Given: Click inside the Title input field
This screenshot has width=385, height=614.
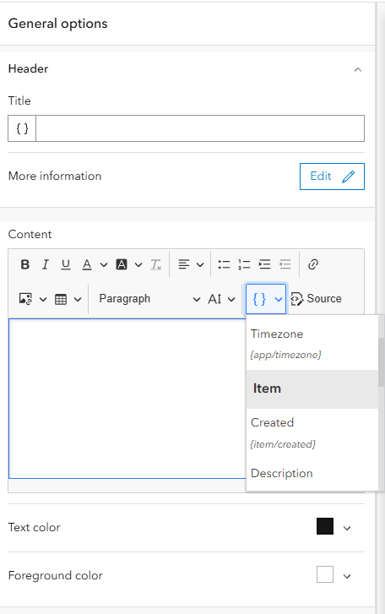Looking at the screenshot, I should pos(200,128).
